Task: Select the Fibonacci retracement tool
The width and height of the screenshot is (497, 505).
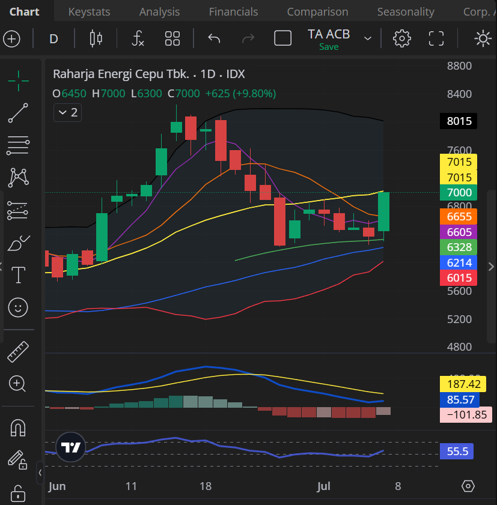Action: [18, 145]
